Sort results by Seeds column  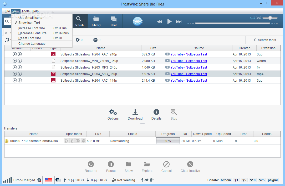(x=38, y=48)
